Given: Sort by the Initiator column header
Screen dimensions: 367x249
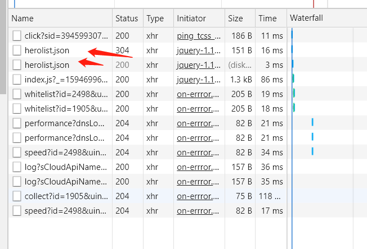Looking at the screenshot, I should coord(199,18).
